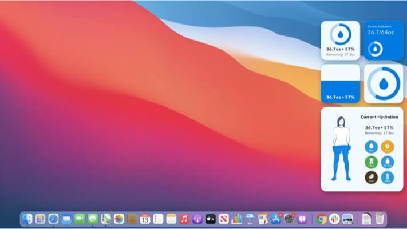Launch Maps from the Dock

coord(106,219)
